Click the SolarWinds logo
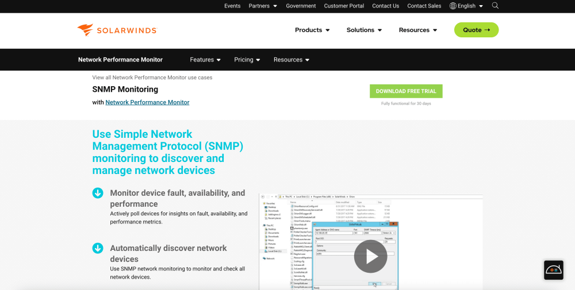Image resolution: width=575 pixels, height=290 pixels. 117,30
